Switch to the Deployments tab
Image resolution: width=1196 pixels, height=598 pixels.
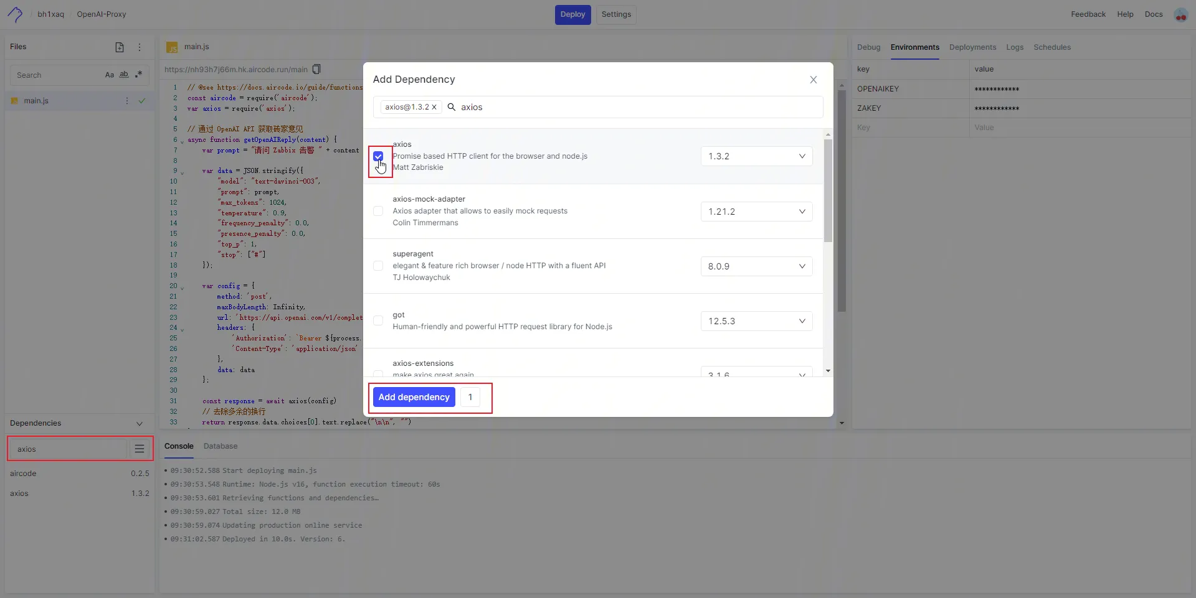point(972,47)
